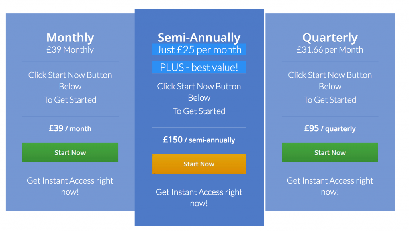Screen dimensions: 409x231
Task: Click the '£150 / semi-annually' price label
Action: [x=199, y=140]
